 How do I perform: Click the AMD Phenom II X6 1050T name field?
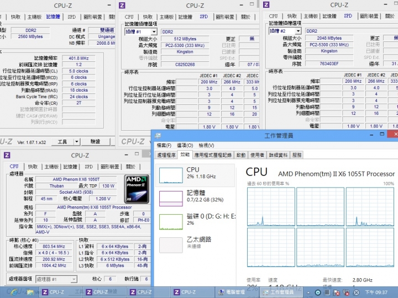click(76, 179)
